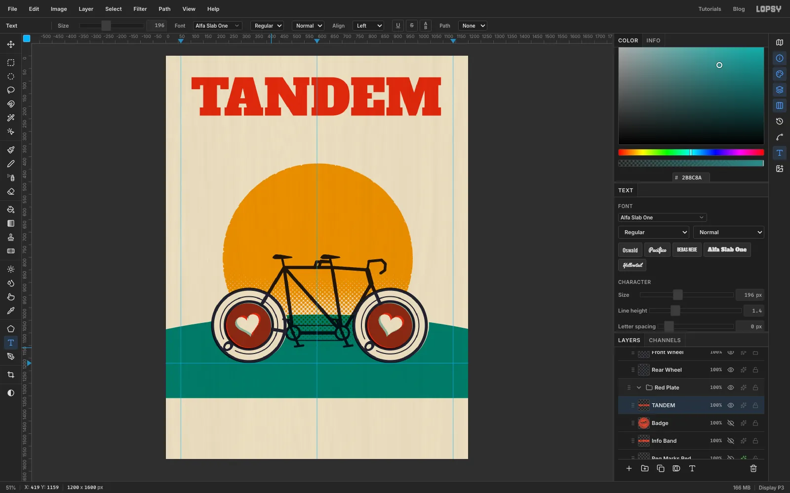Duplicate the selected layer
This screenshot has width=790, height=493.
coord(661,468)
